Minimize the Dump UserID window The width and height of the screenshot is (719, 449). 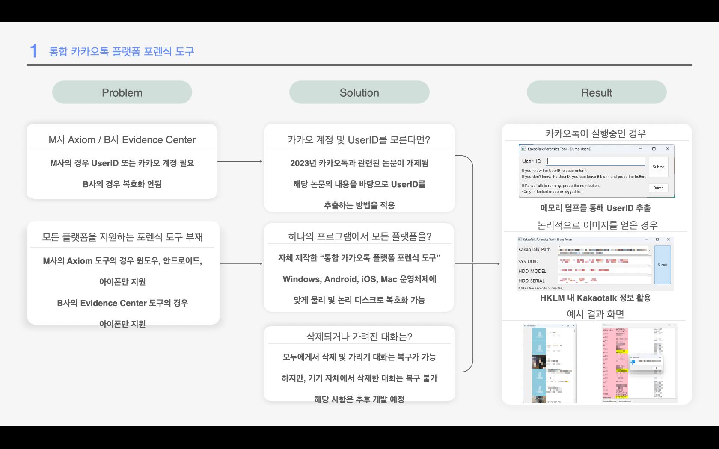(640, 149)
